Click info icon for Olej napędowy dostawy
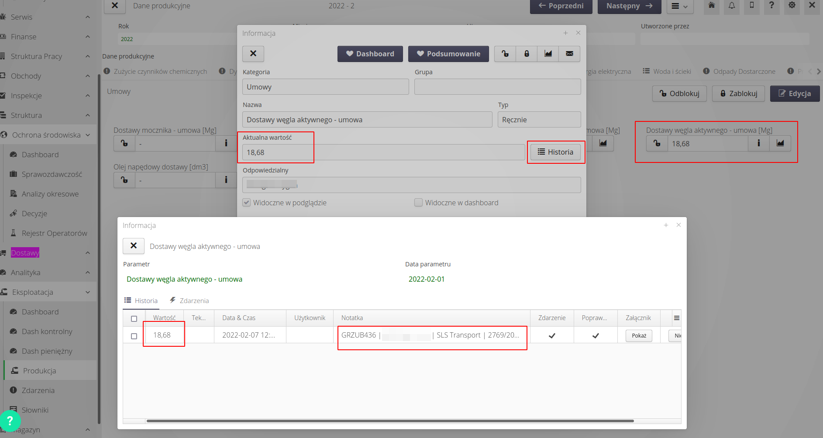The height and width of the screenshot is (438, 823). point(226,180)
